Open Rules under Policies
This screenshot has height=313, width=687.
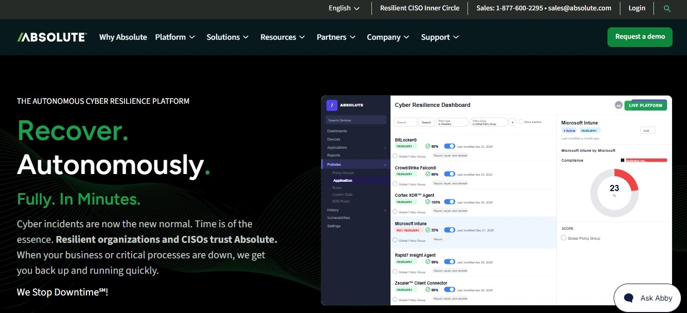tap(337, 188)
